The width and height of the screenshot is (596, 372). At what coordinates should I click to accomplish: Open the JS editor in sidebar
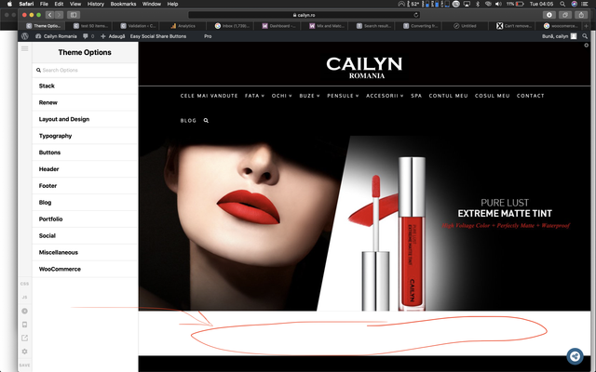click(x=24, y=298)
